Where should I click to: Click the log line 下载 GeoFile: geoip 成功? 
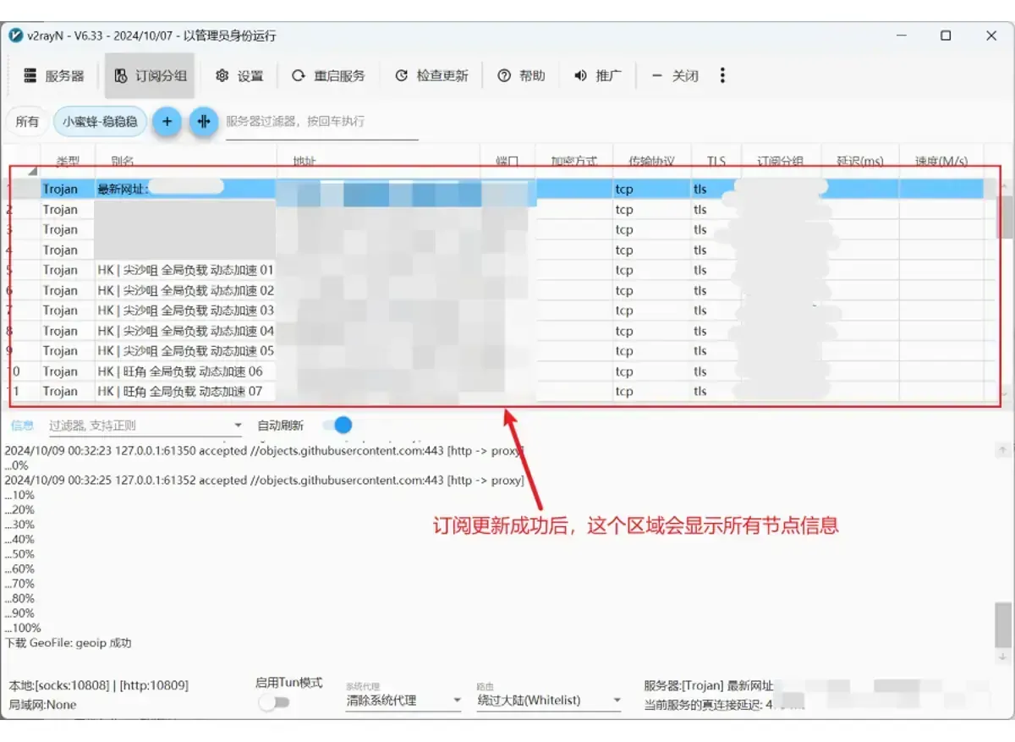coord(68,643)
